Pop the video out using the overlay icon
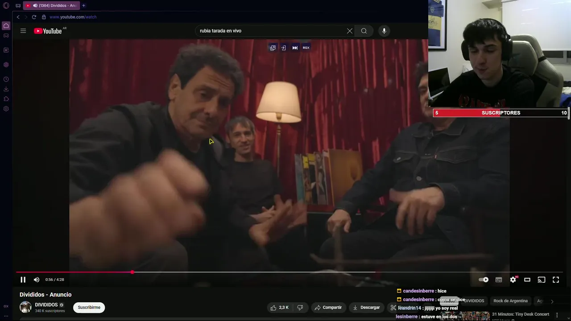 (x=273, y=48)
